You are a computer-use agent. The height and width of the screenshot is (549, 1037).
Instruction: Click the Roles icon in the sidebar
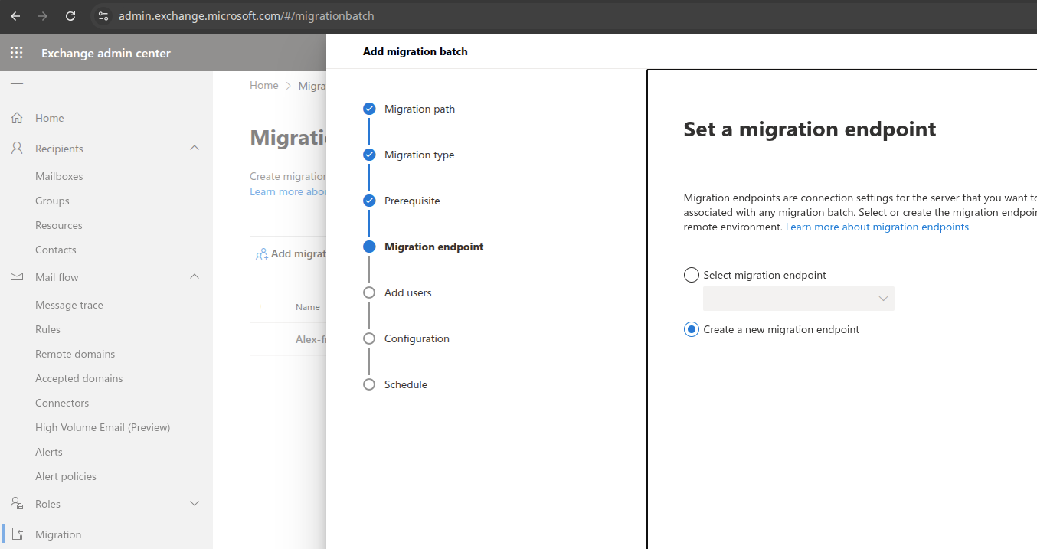tap(17, 504)
